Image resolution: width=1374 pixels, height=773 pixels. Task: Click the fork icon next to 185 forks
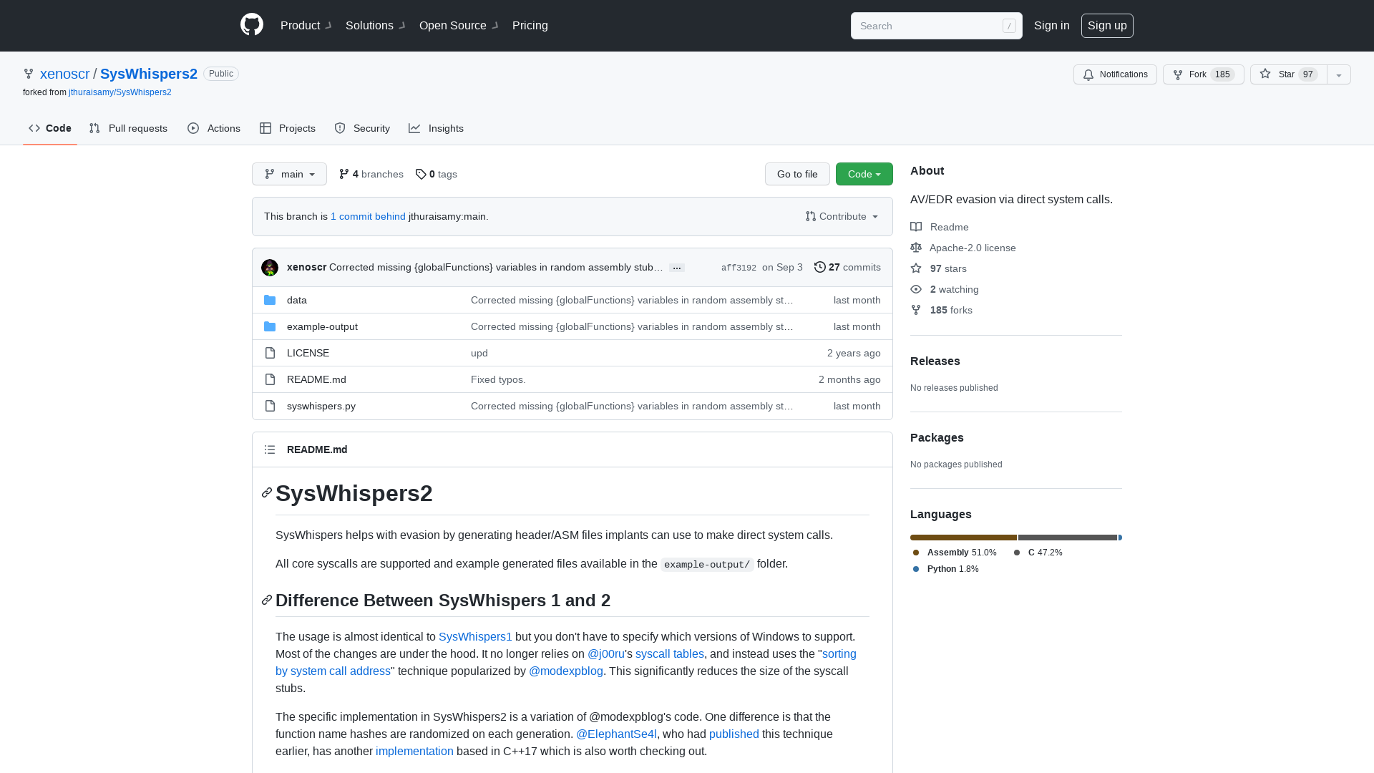(916, 310)
